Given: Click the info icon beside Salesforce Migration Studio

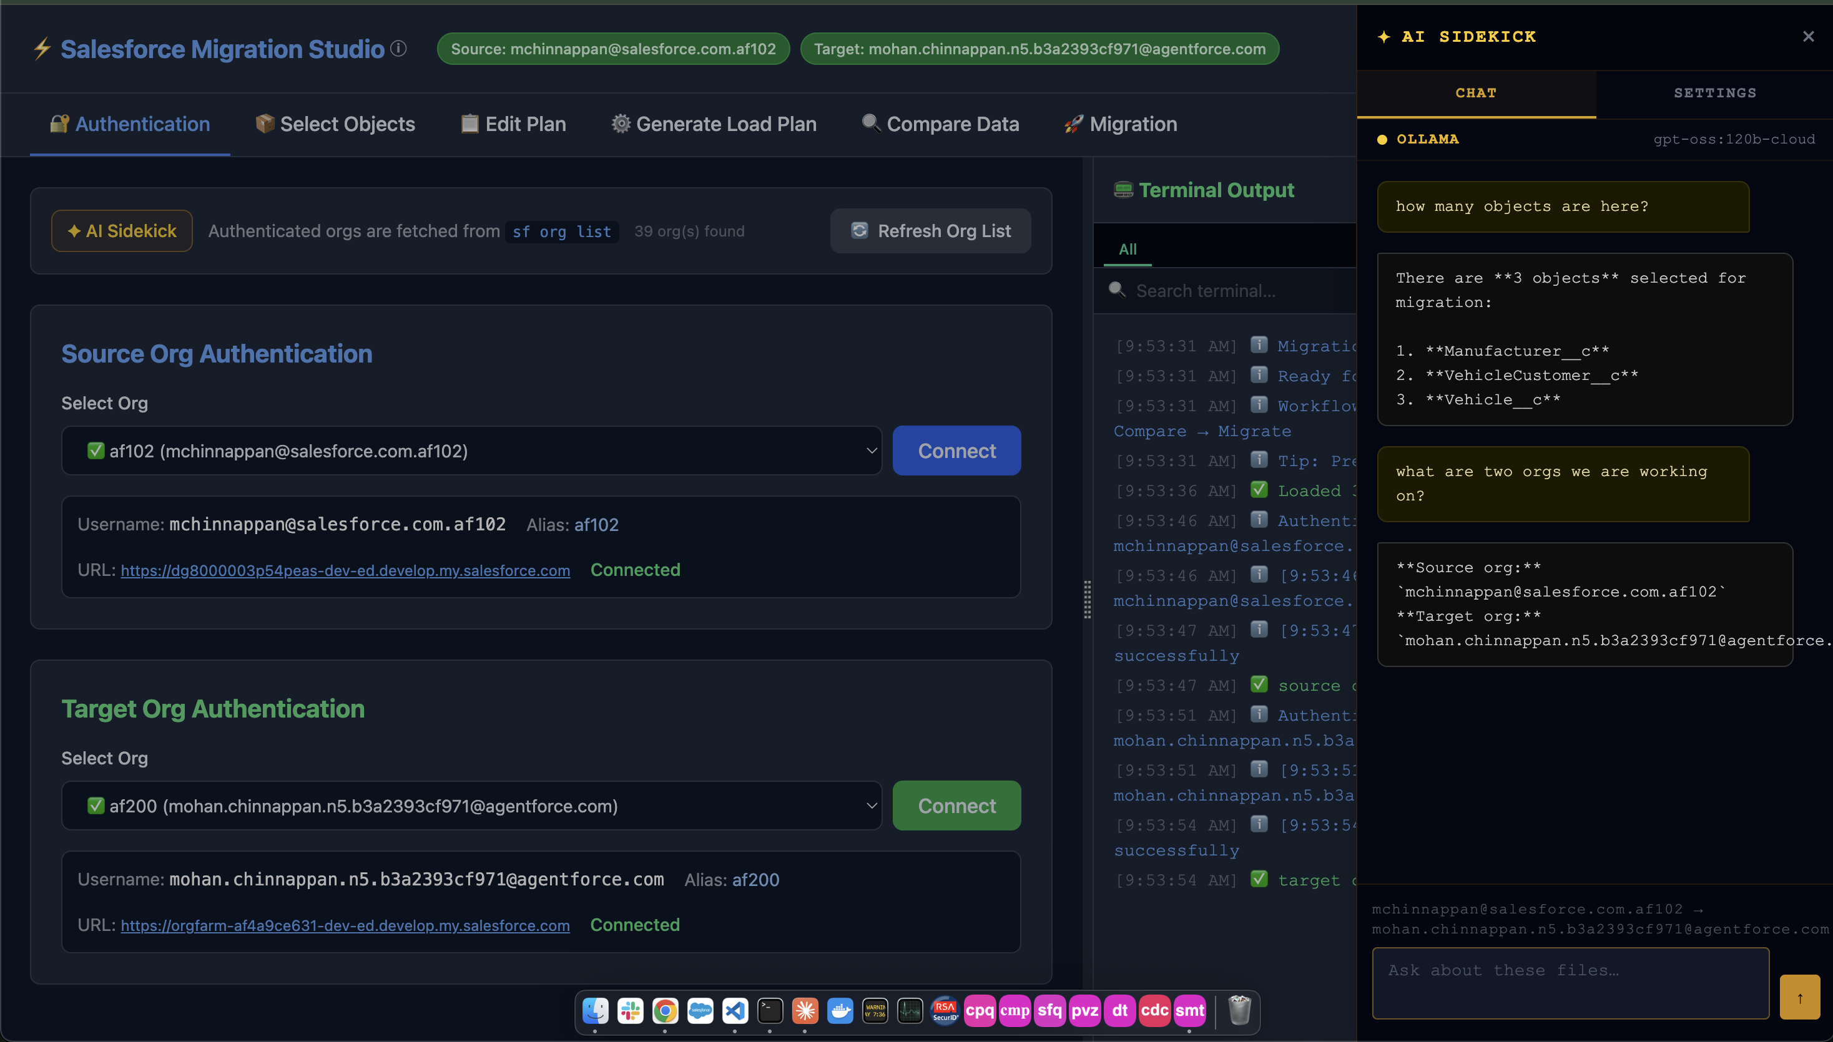Looking at the screenshot, I should point(399,49).
